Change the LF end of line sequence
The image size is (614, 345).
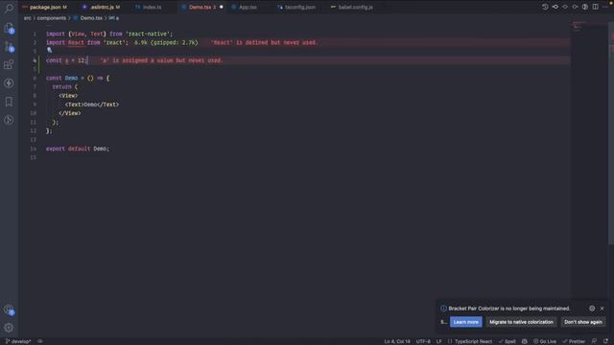coord(439,341)
